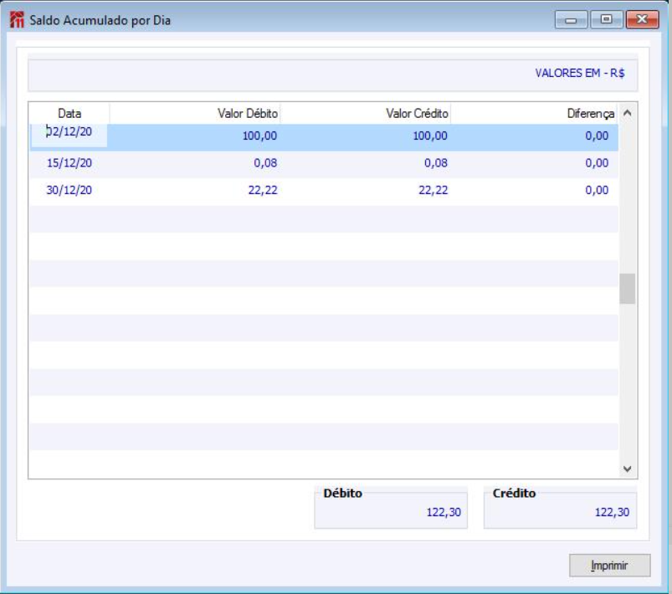This screenshot has height=594, width=672.
Task: Click credit value 100,00 in 02/12/20 row
Action: (x=430, y=136)
